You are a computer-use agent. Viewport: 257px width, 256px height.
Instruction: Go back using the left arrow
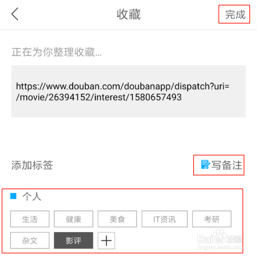pos(15,14)
